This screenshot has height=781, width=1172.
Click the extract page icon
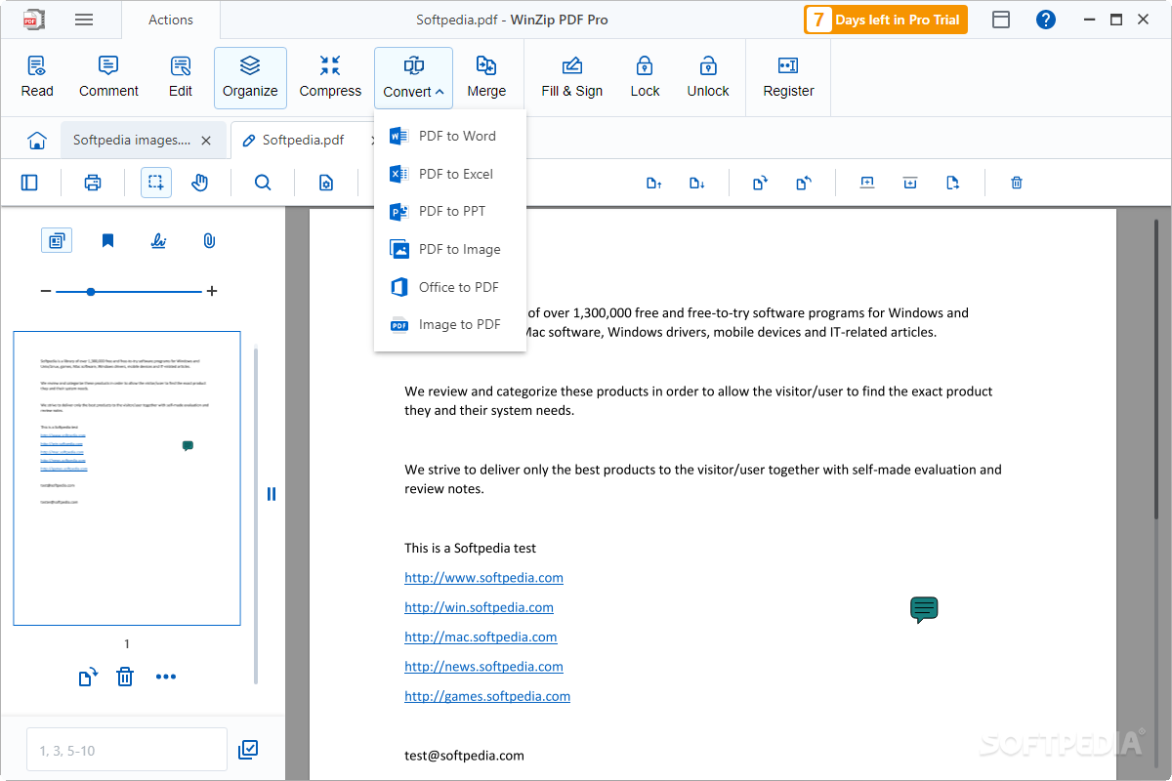tap(953, 183)
